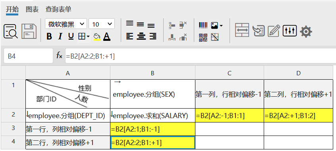Toggle underline formatting
The image size is (336, 151).
tap(71, 36)
